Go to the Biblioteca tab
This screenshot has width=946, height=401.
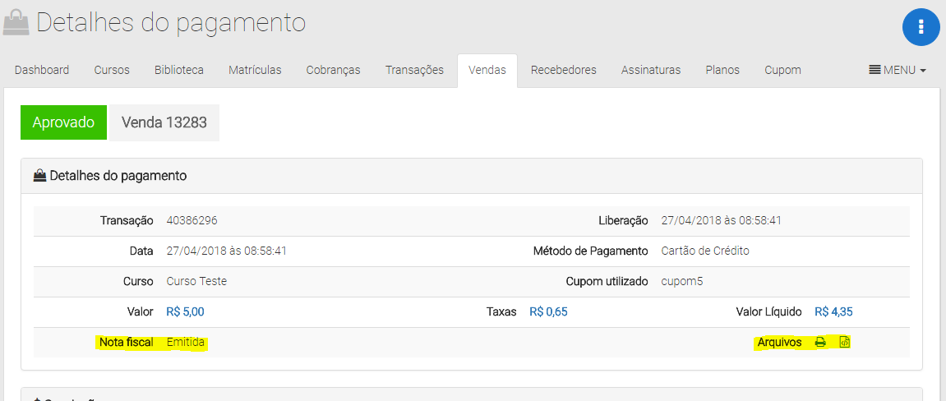coord(178,70)
